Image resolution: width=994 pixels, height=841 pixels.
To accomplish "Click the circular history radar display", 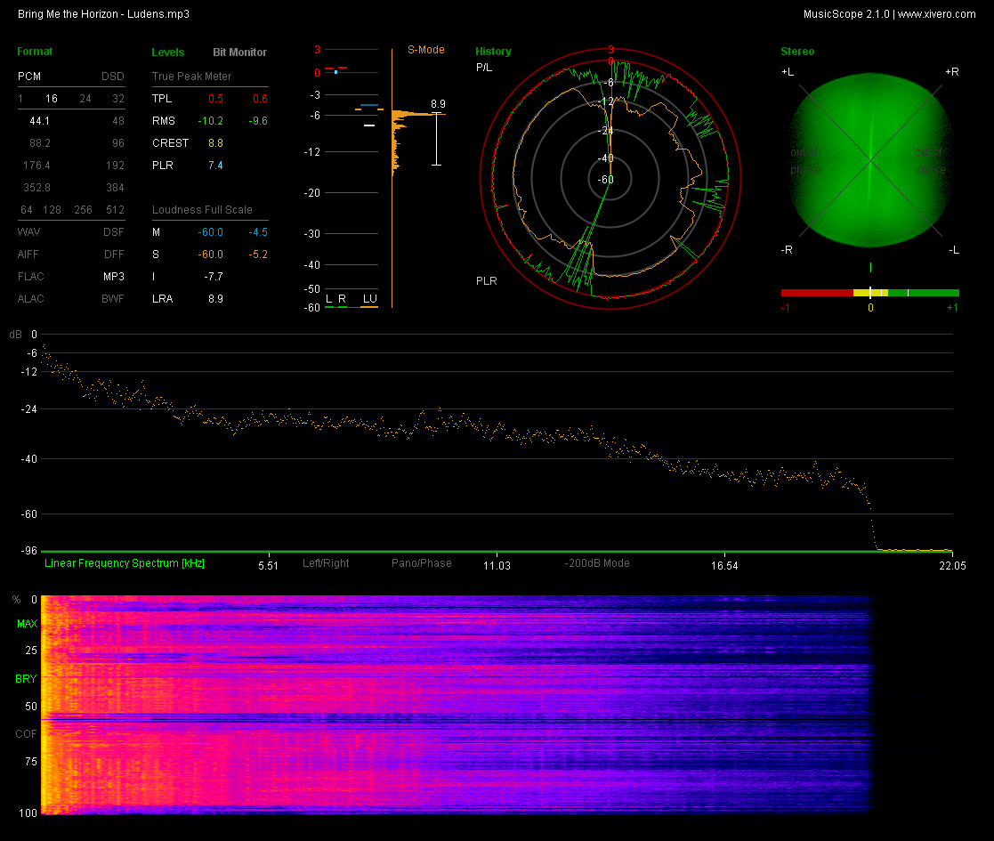I will coord(610,180).
